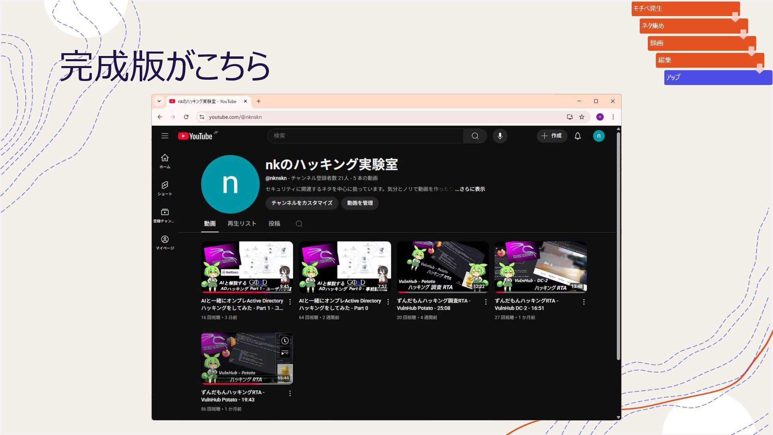This screenshot has width=773, height=435.
Task: Open the notifications bell
Action: tap(578, 136)
